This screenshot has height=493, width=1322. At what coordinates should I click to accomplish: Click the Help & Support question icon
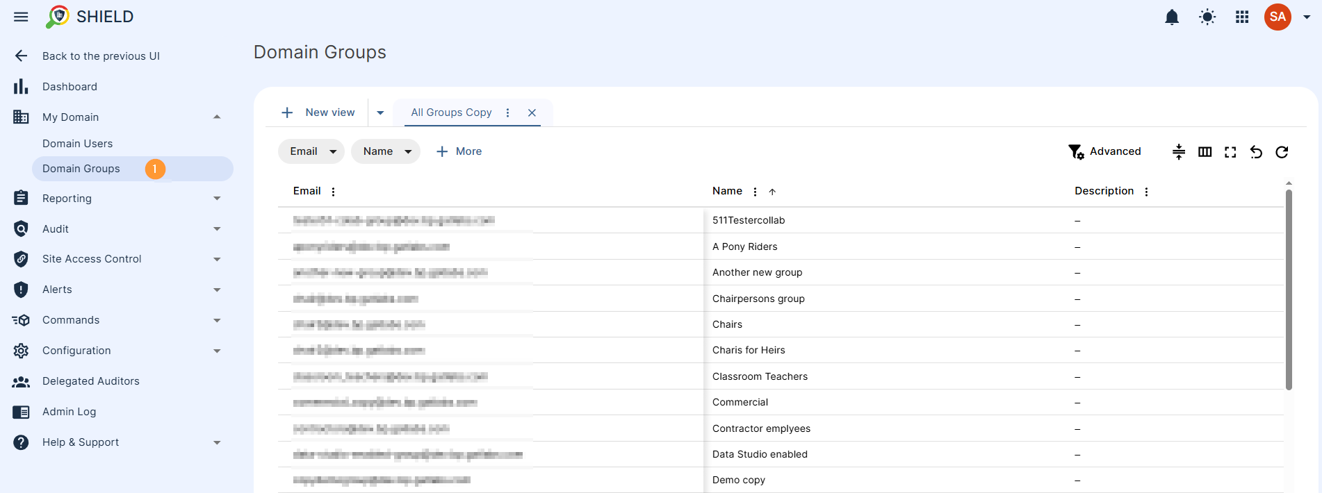coord(21,442)
